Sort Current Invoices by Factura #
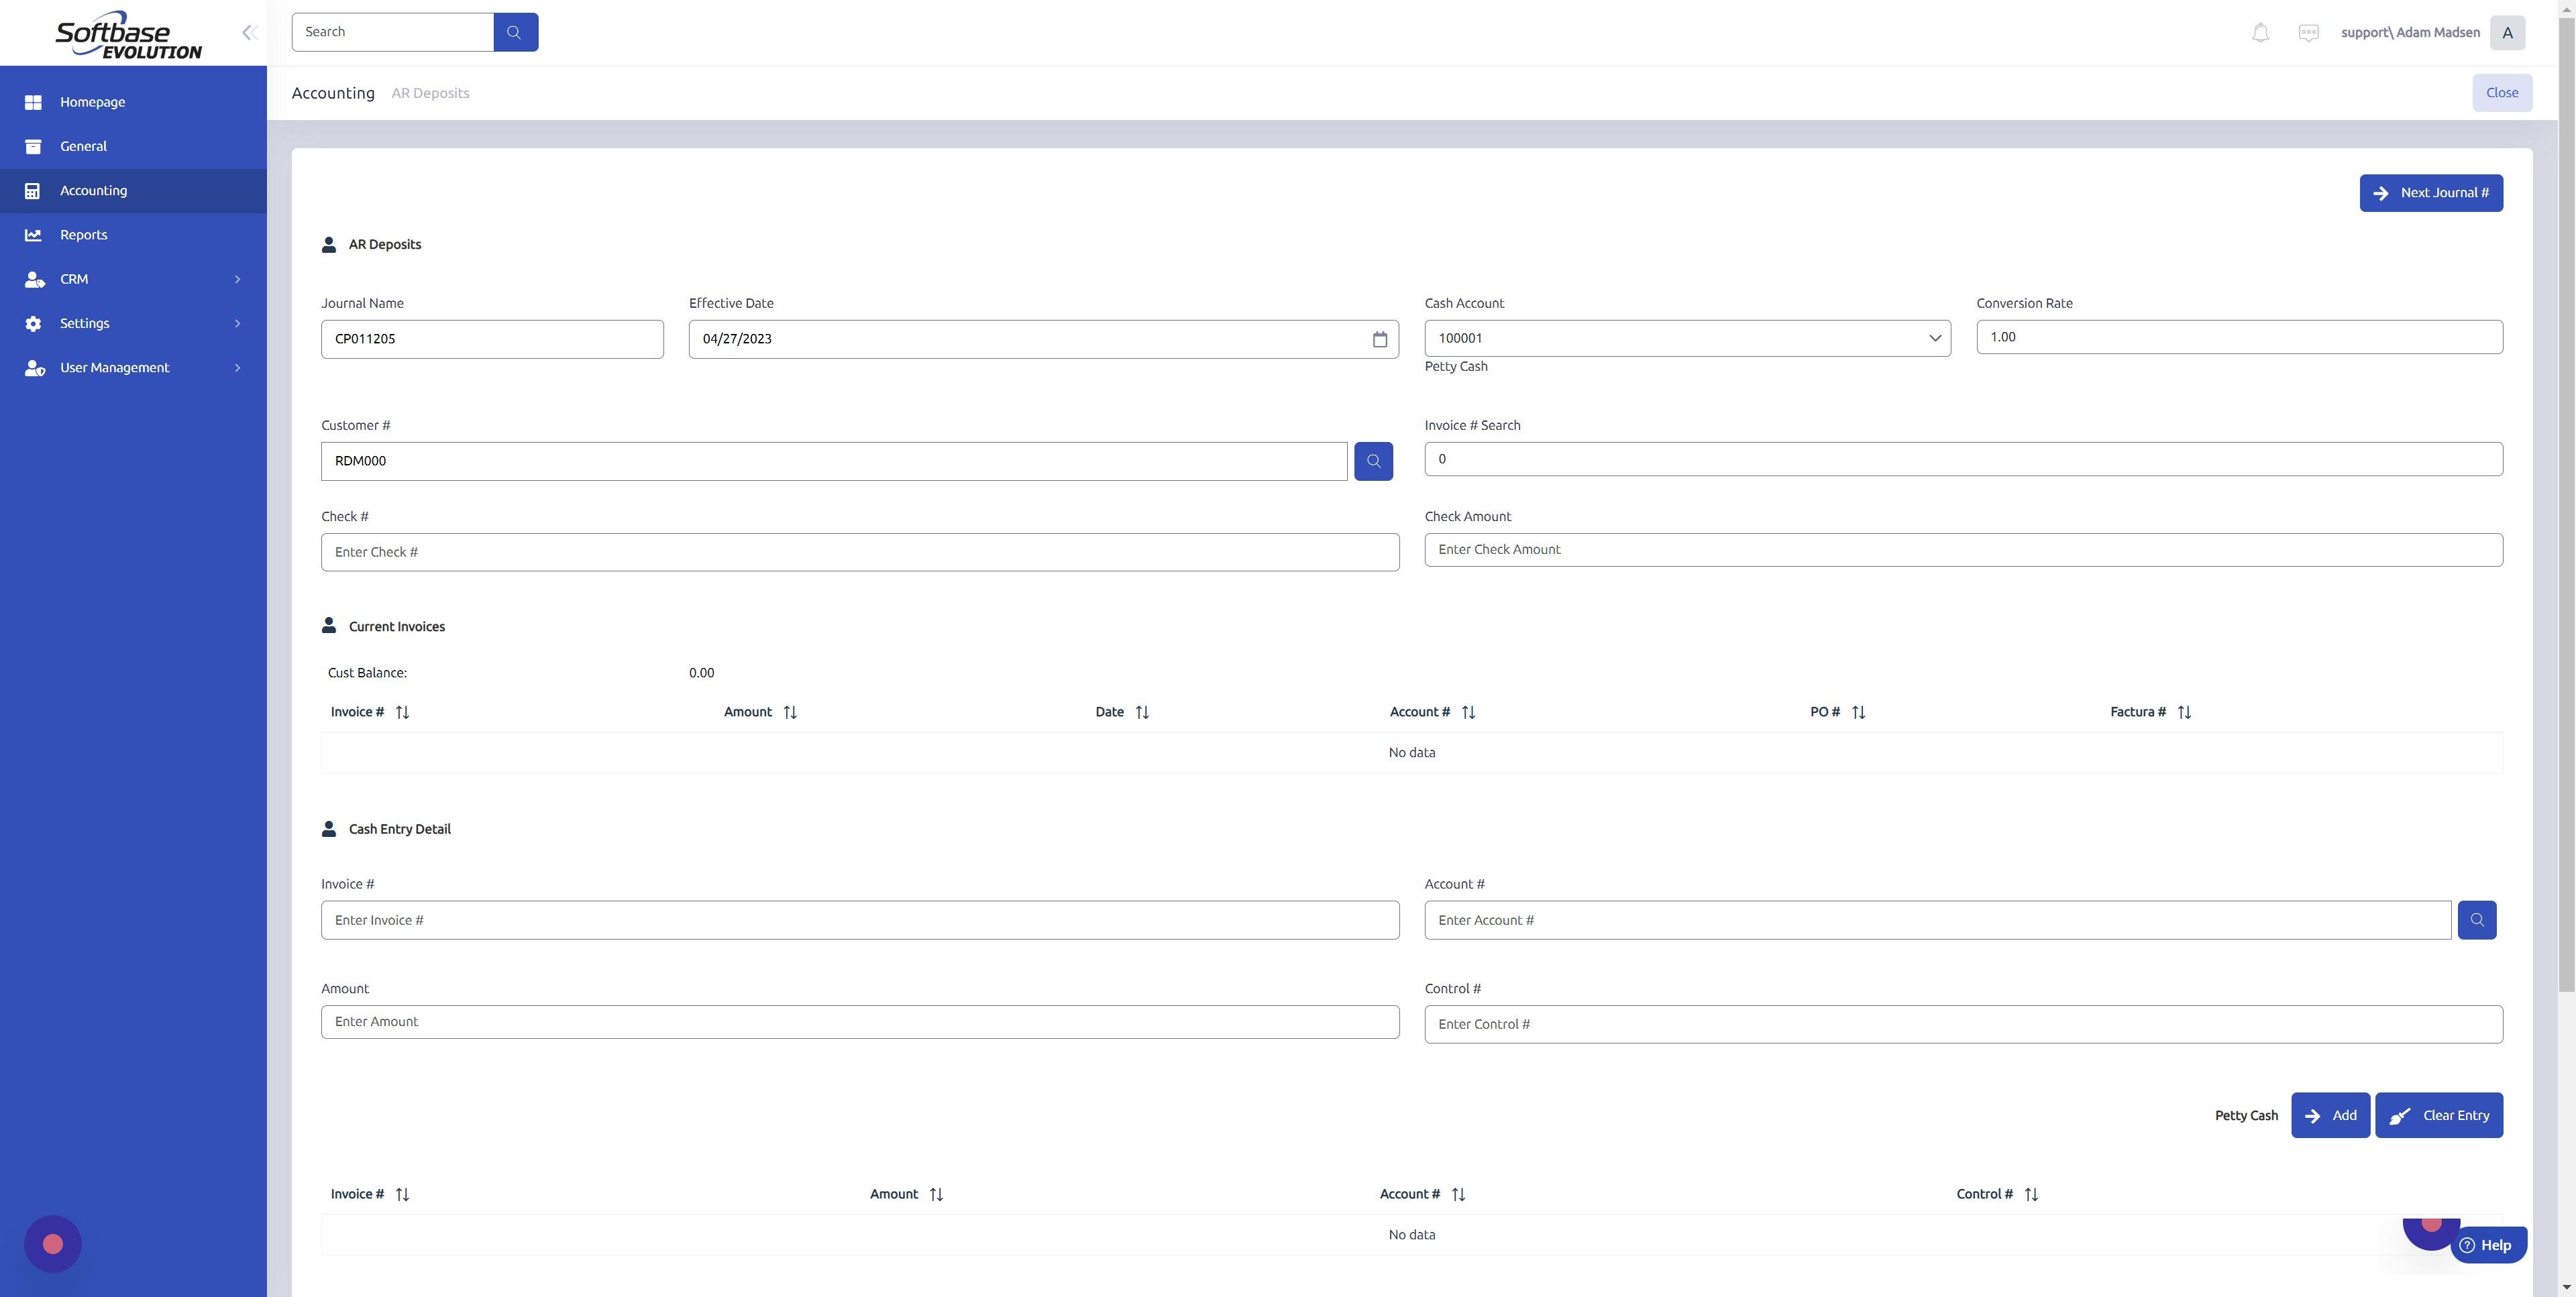2576x1297 pixels. coord(2184,712)
